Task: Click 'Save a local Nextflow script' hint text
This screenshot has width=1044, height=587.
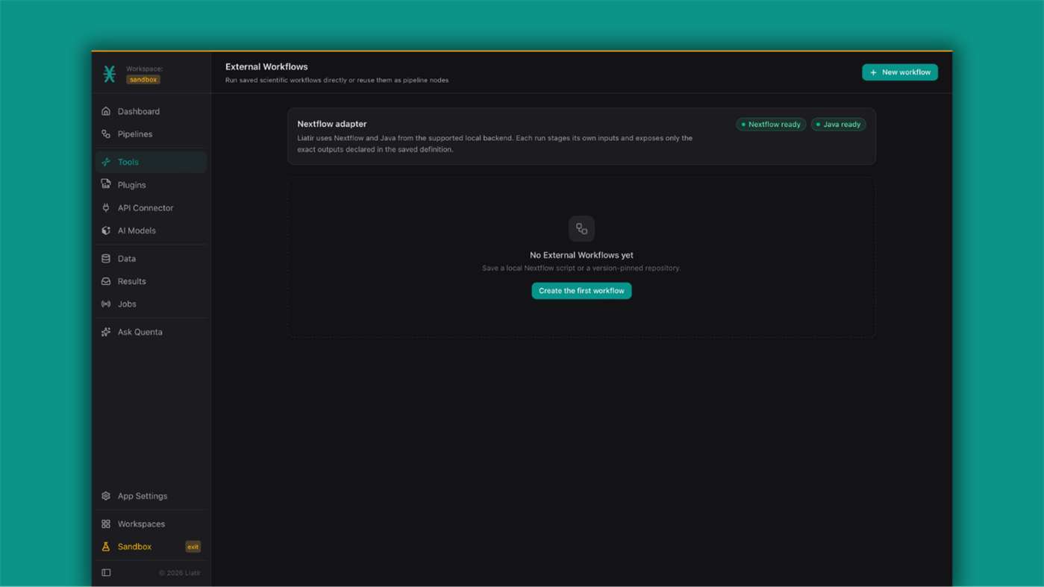Action: pyautogui.click(x=581, y=268)
